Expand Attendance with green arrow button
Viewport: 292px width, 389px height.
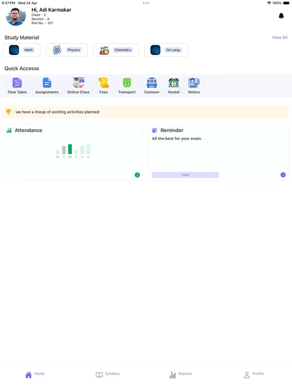point(137,175)
